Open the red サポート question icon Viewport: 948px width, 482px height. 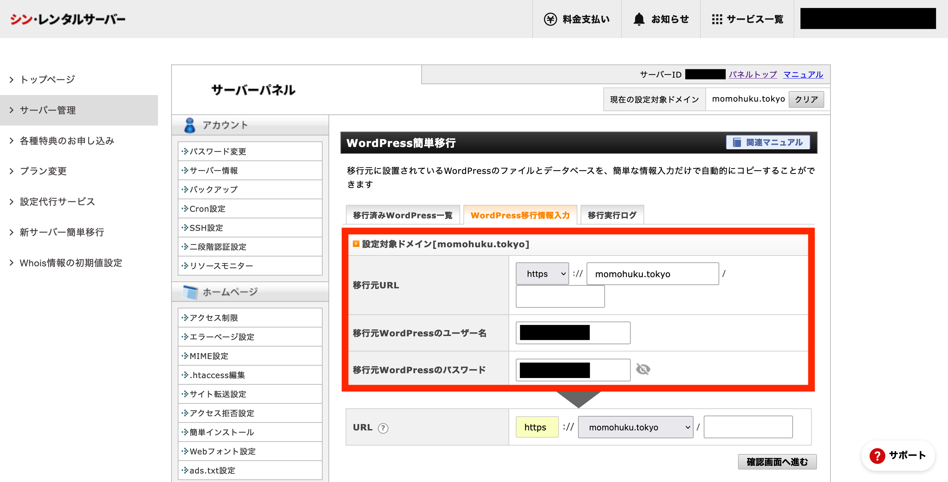(x=877, y=455)
